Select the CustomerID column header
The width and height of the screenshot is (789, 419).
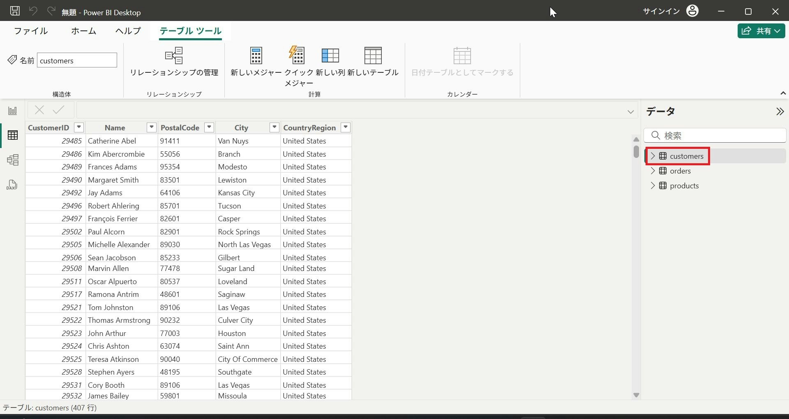pyautogui.click(x=48, y=127)
